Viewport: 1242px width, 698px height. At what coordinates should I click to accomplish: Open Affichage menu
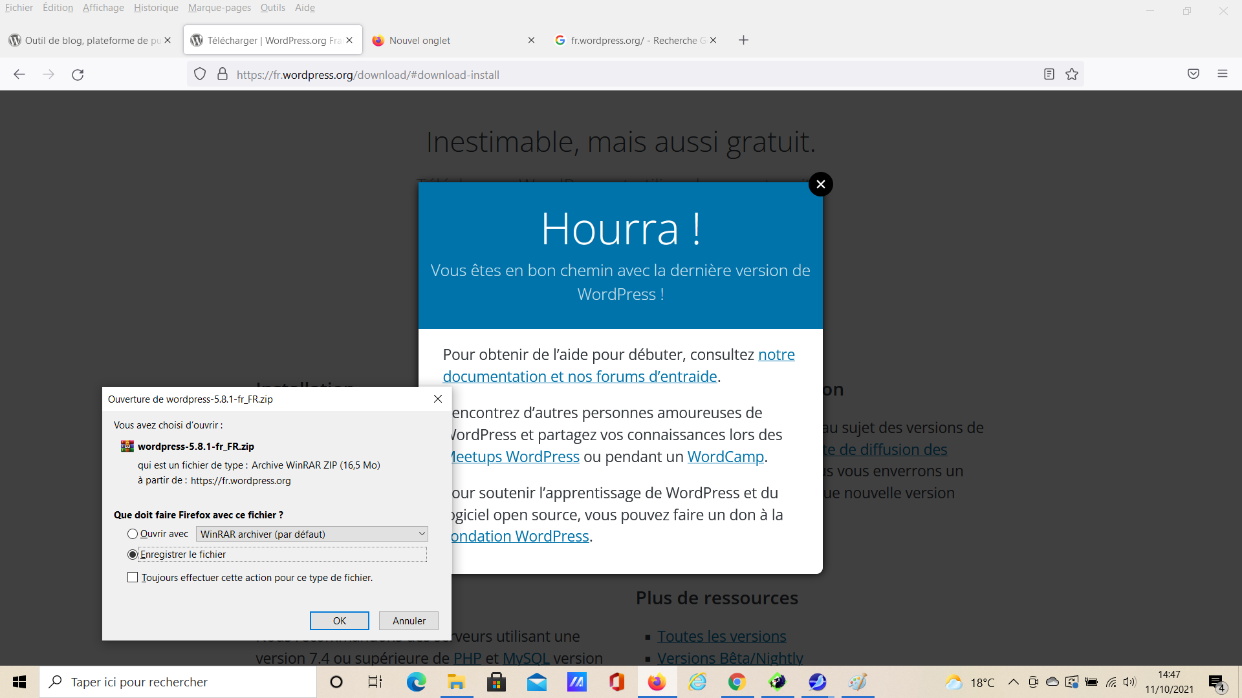(103, 8)
